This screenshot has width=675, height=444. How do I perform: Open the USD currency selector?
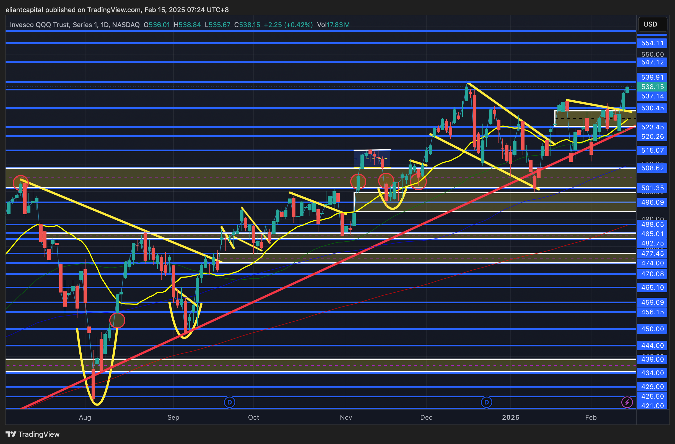pyautogui.click(x=652, y=24)
